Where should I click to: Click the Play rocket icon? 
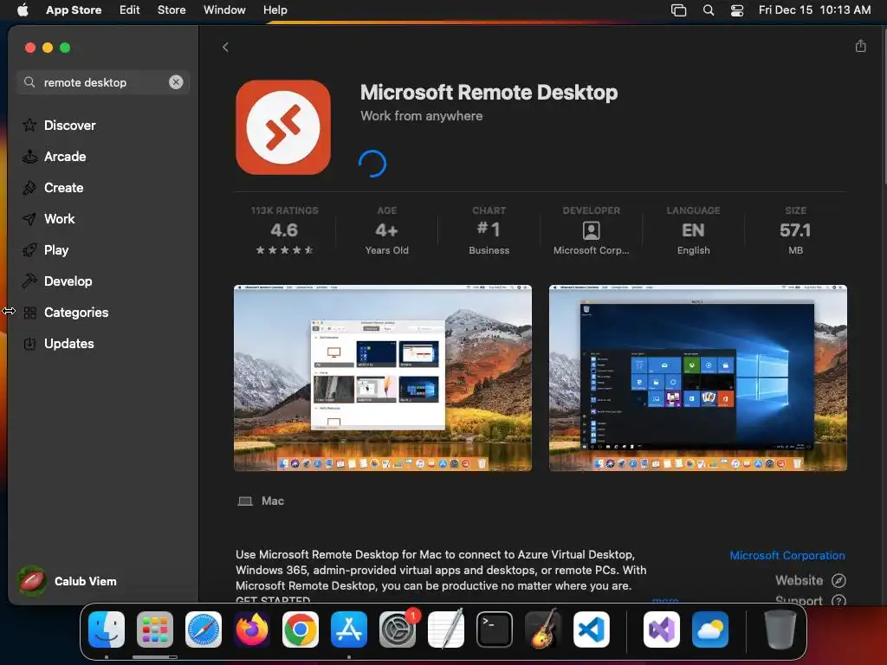[29, 249]
